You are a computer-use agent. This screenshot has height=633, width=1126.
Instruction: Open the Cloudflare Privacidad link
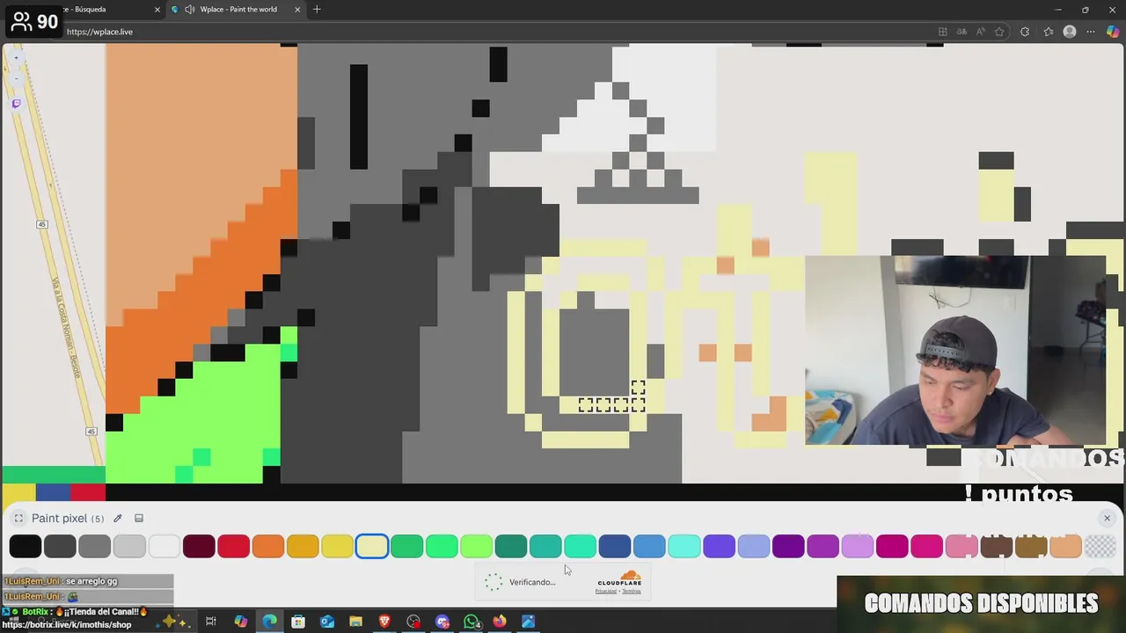[x=605, y=591]
